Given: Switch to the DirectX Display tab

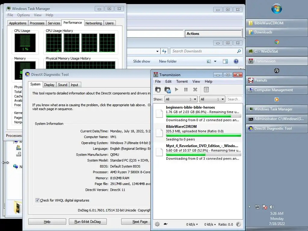Looking at the screenshot, I should pyautogui.click(x=49, y=85).
